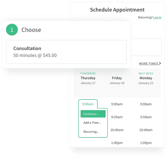Click the green step 1 circle icon

pyautogui.click(x=12, y=30)
